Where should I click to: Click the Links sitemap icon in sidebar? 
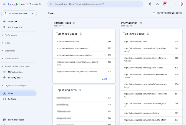coord(4,93)
